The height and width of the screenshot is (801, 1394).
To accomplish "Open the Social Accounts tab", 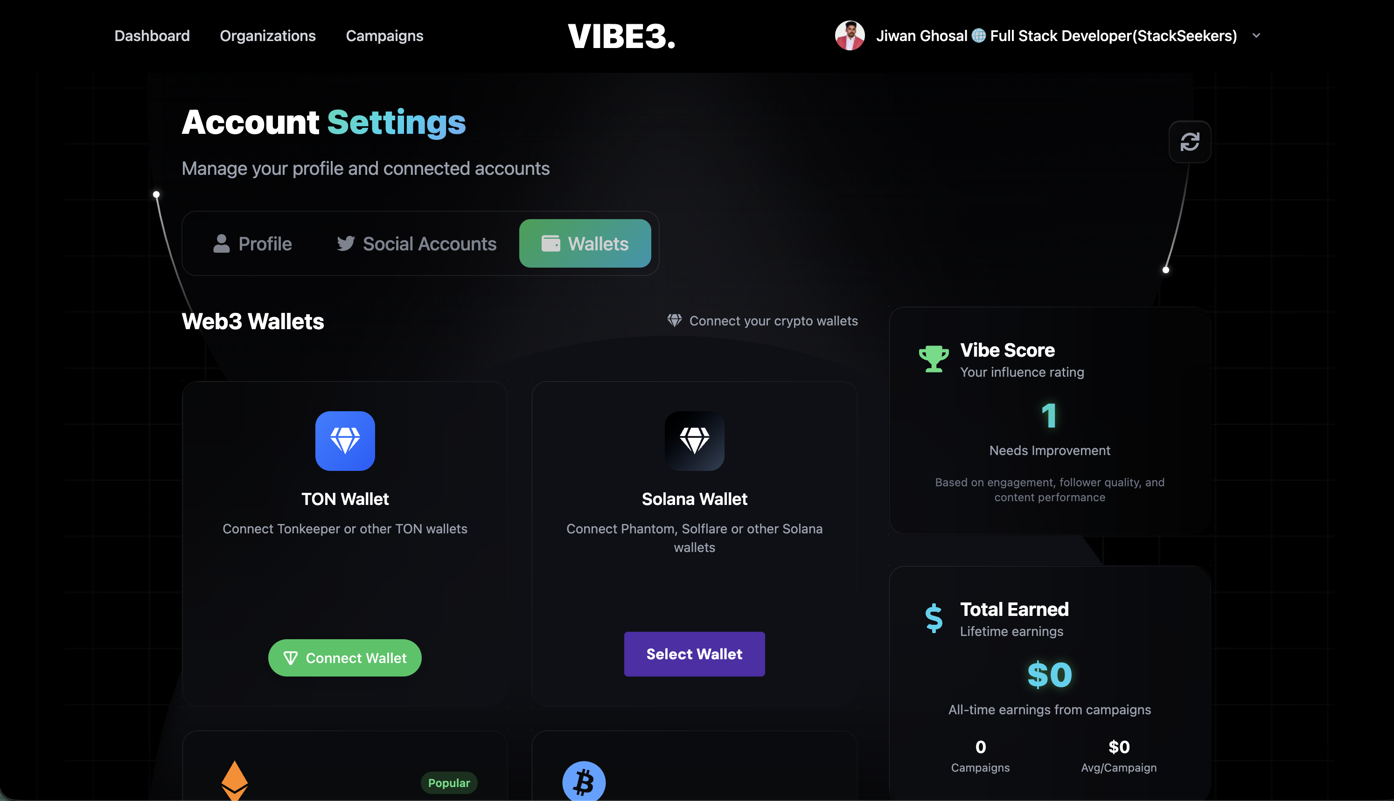I will pyautogui.click(x=416, y=244).
